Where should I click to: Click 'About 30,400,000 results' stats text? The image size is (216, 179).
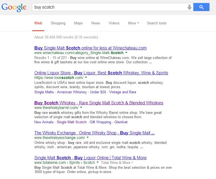coord(66,37)
